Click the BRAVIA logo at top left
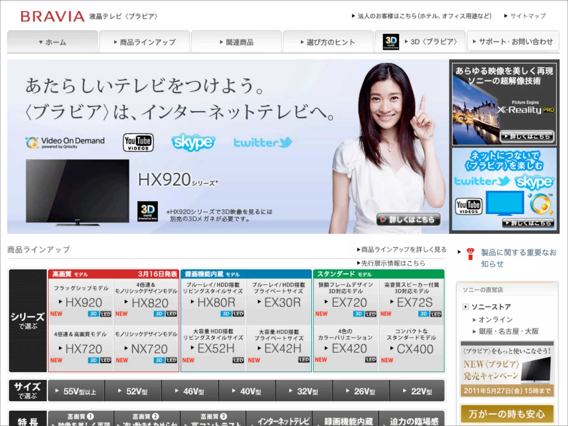Image resolution: width=568 pixels, height=426 pixels. click(52, 16)
